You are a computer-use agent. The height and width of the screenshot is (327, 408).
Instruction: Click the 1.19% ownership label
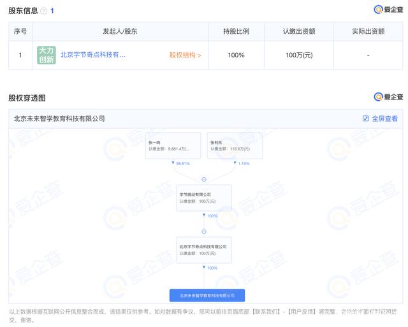(x=244, y=163)
